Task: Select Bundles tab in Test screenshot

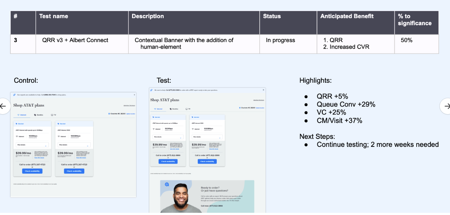Action: [x=174, y=109]
